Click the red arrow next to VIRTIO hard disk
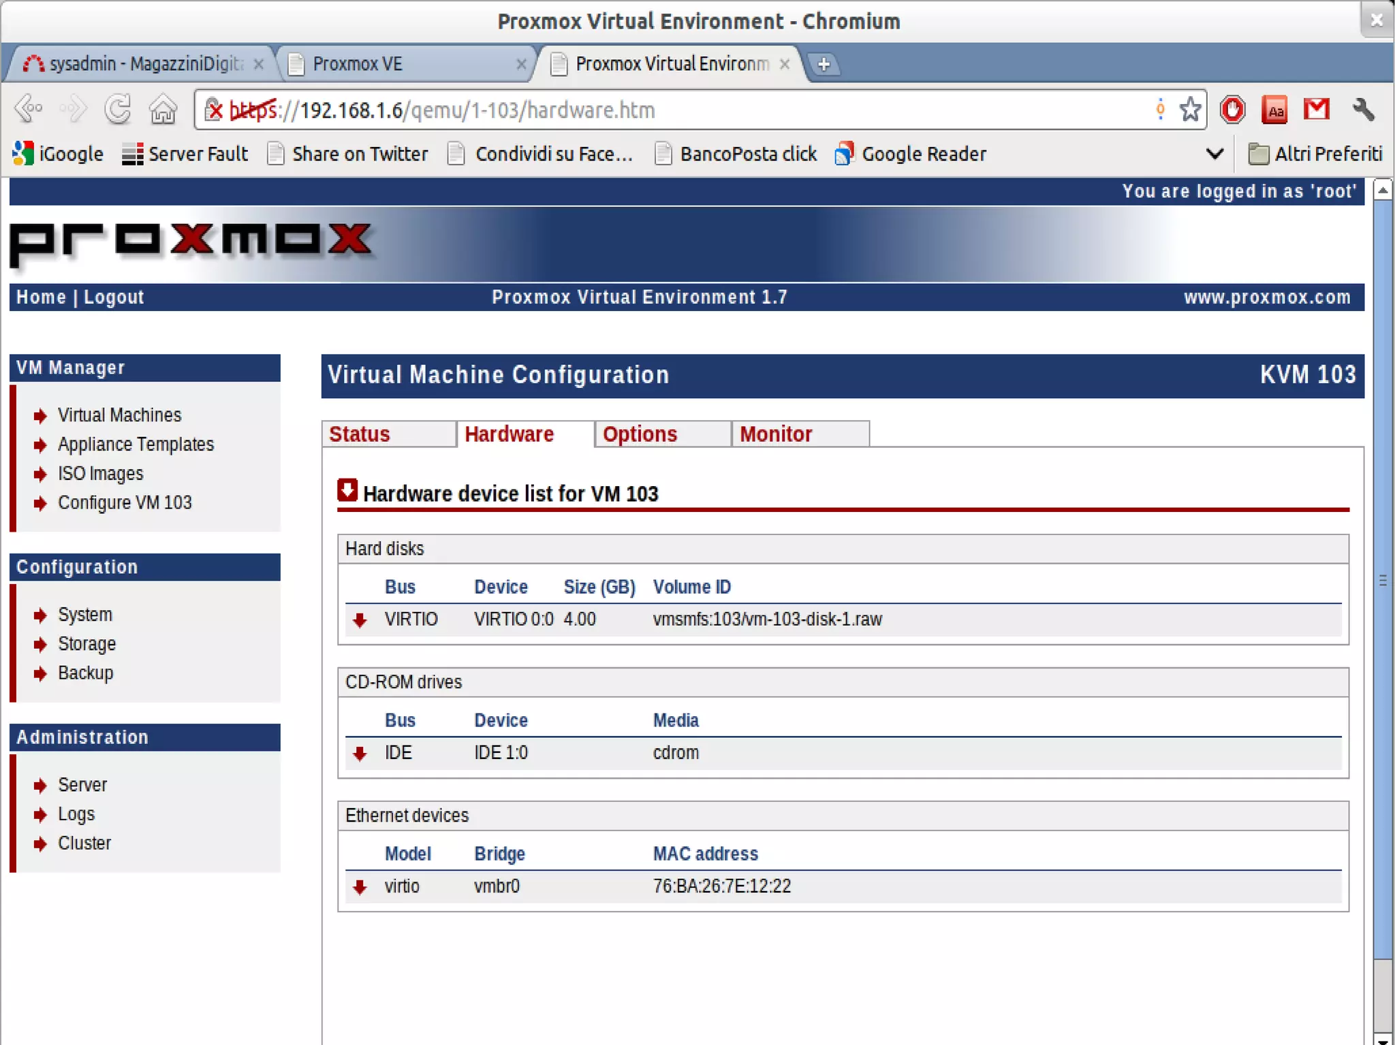 [360, 620]
